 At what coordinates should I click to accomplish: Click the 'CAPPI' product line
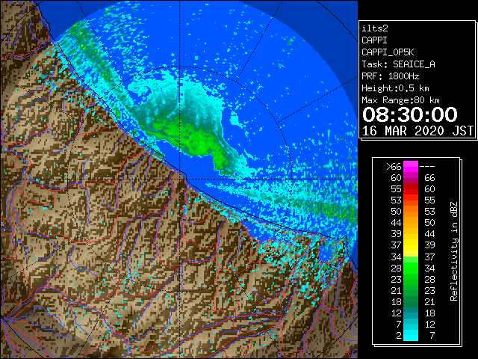pyautogui.click(x=374, y=40)
